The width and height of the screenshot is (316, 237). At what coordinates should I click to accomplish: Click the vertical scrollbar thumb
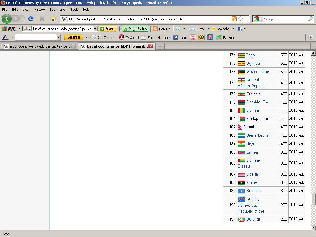click(313, 199)
